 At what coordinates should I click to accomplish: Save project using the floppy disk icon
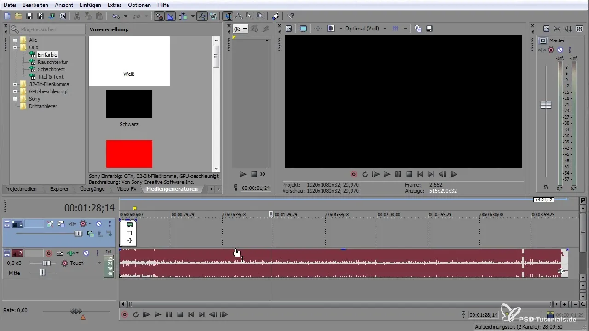[x=29, y=16]
